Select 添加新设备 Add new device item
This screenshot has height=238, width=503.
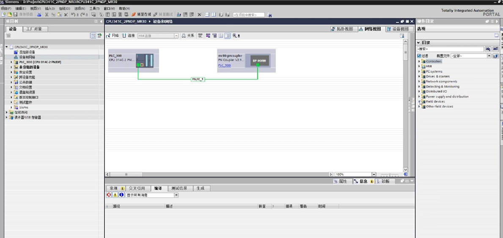click(27, 52)
